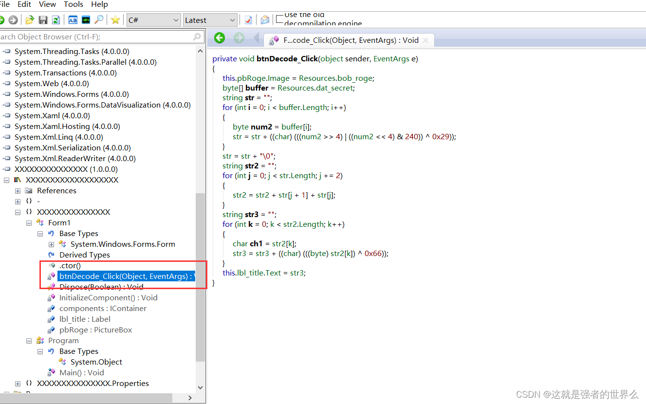Open the Edit menu
Viewport: 646px width, 404px height.
24,4
